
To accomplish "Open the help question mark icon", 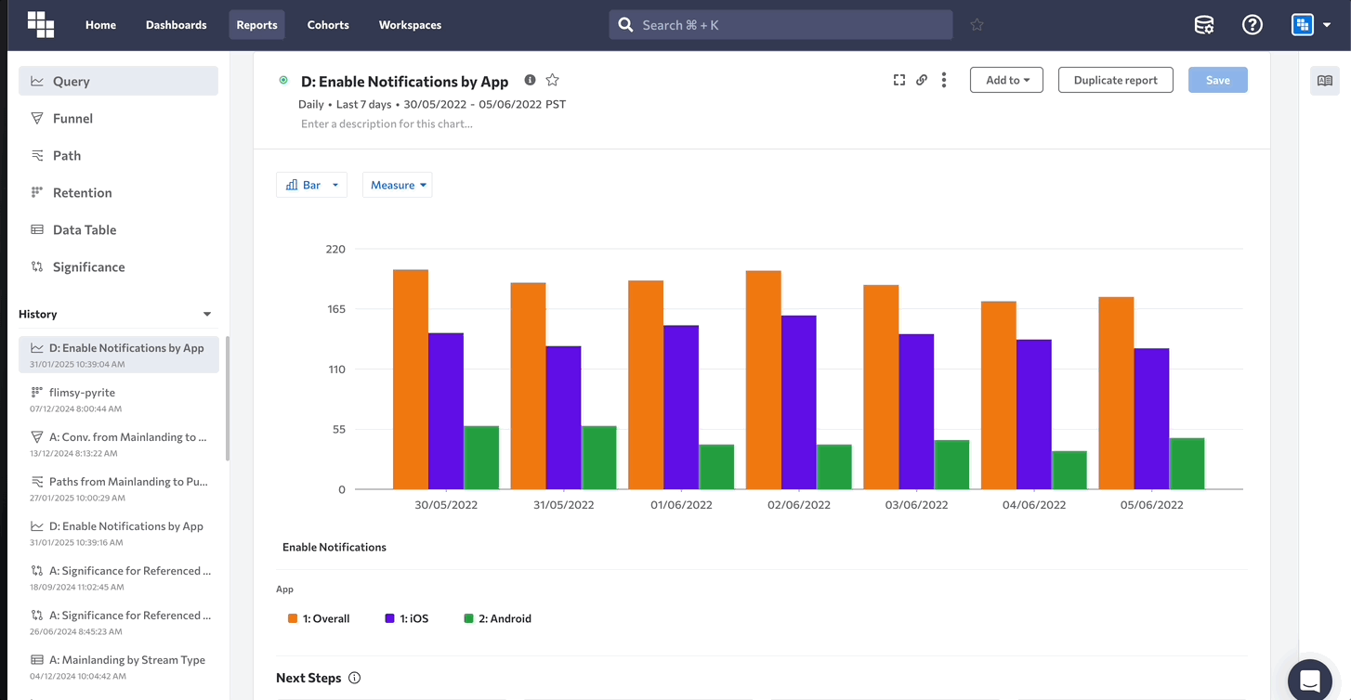I will (x=1252, y=25).
